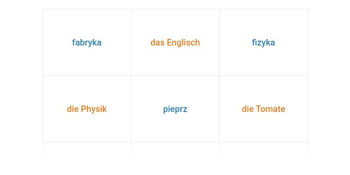Click the orange text das Englisch
The image size is (350, 175).
[175, 42]
